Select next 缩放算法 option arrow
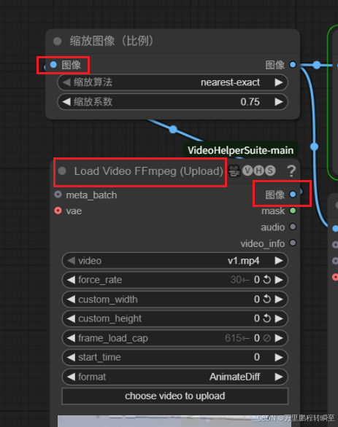 coord(279,82)
